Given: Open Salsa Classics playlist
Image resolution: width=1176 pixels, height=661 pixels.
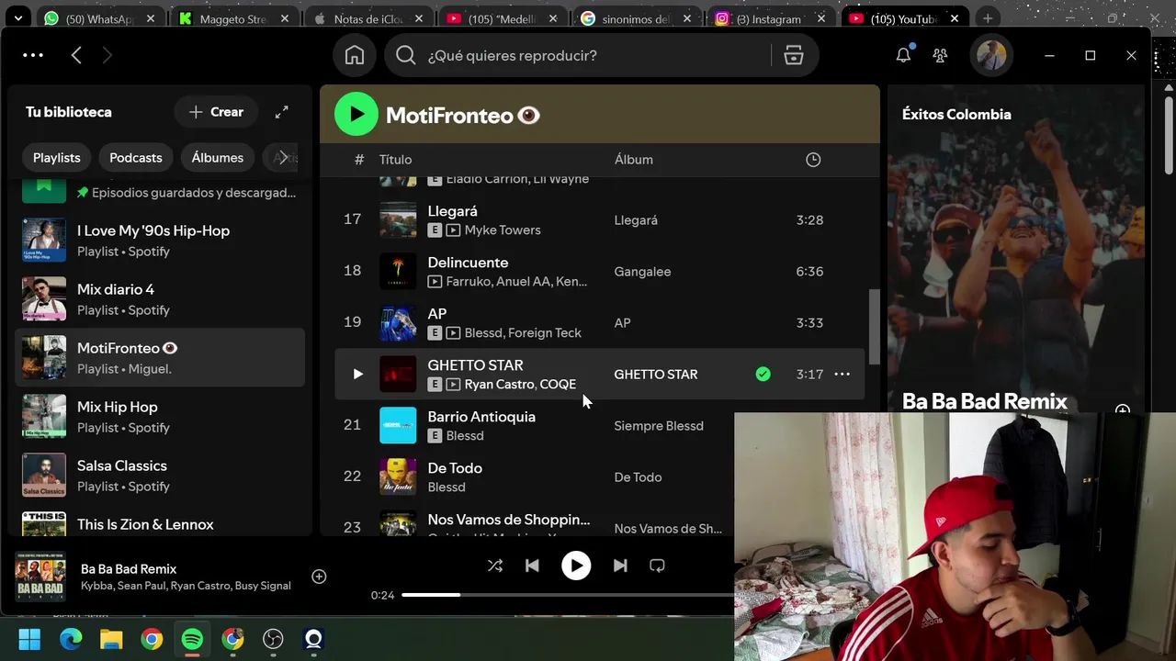Looking at the screenshot, I should tap(160, 475).
